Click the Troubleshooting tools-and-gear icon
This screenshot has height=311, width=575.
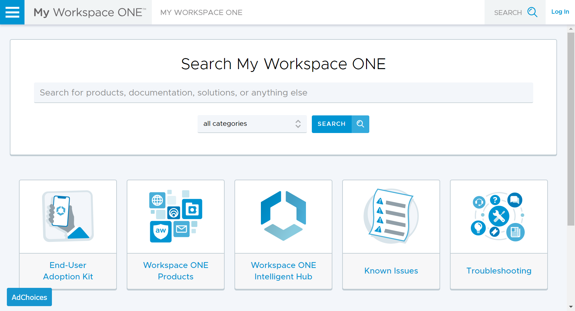click(x=499, y=216)
